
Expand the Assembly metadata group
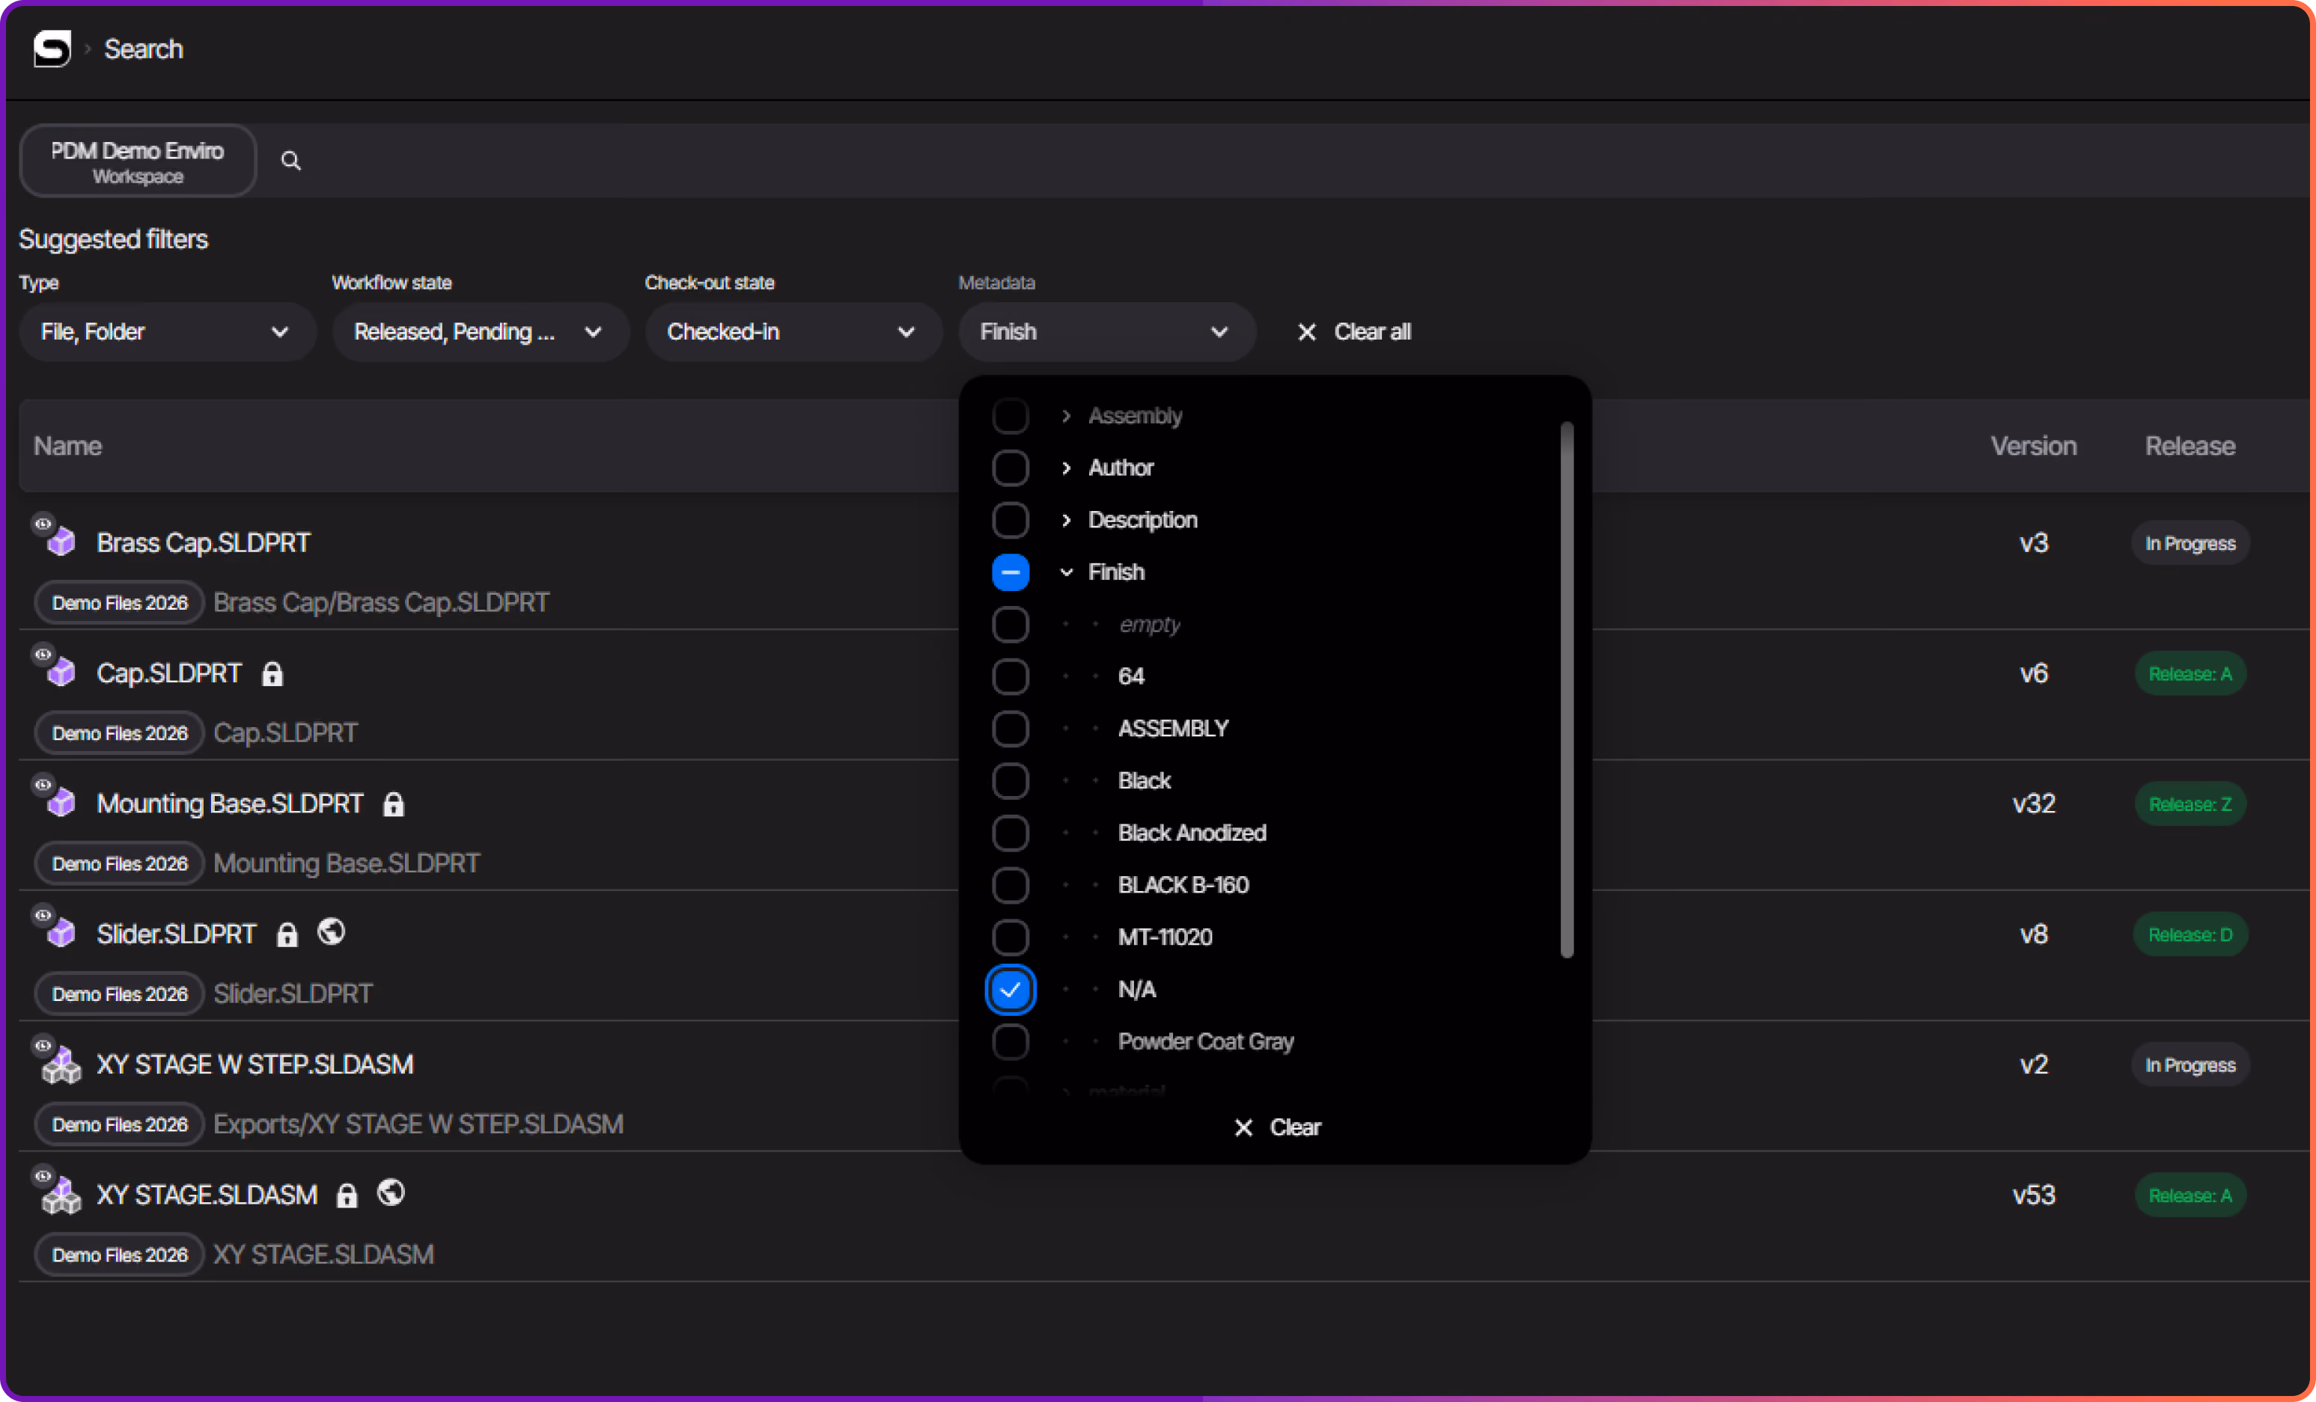(x=1066, y=415)
